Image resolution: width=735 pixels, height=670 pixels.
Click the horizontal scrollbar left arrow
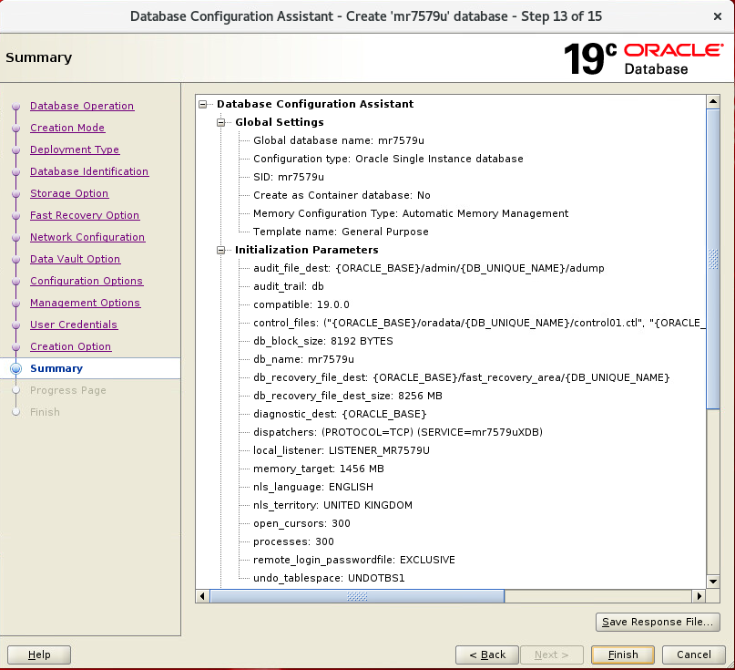tap(202, 596)
